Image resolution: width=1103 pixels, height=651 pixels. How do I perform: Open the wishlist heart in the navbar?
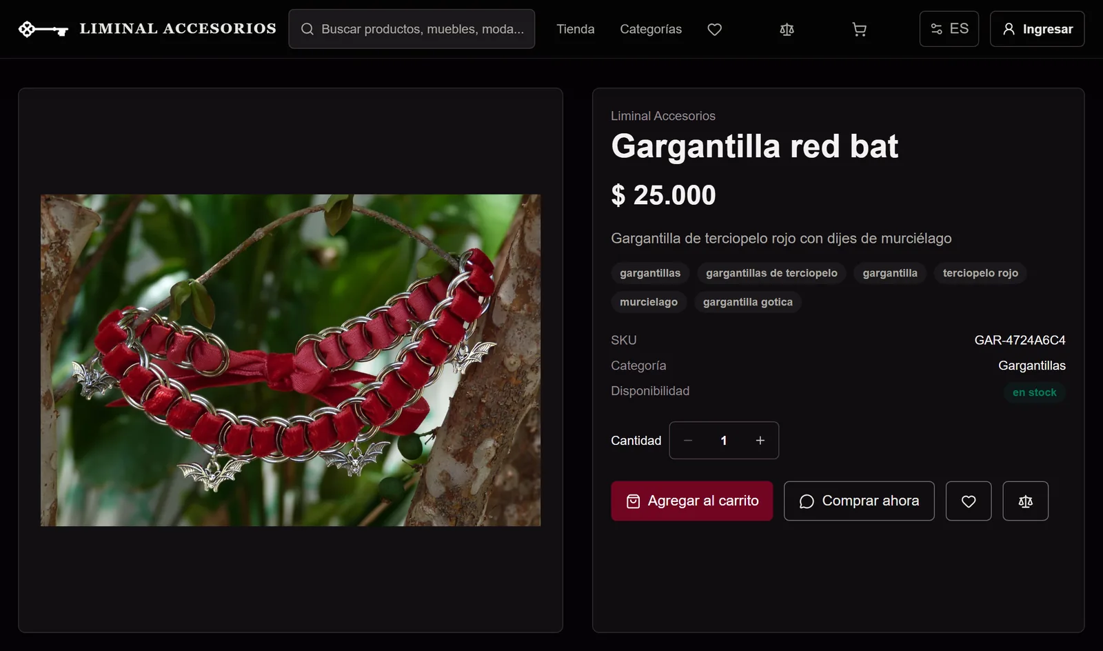pyautogui.click(x=715, y=29)
